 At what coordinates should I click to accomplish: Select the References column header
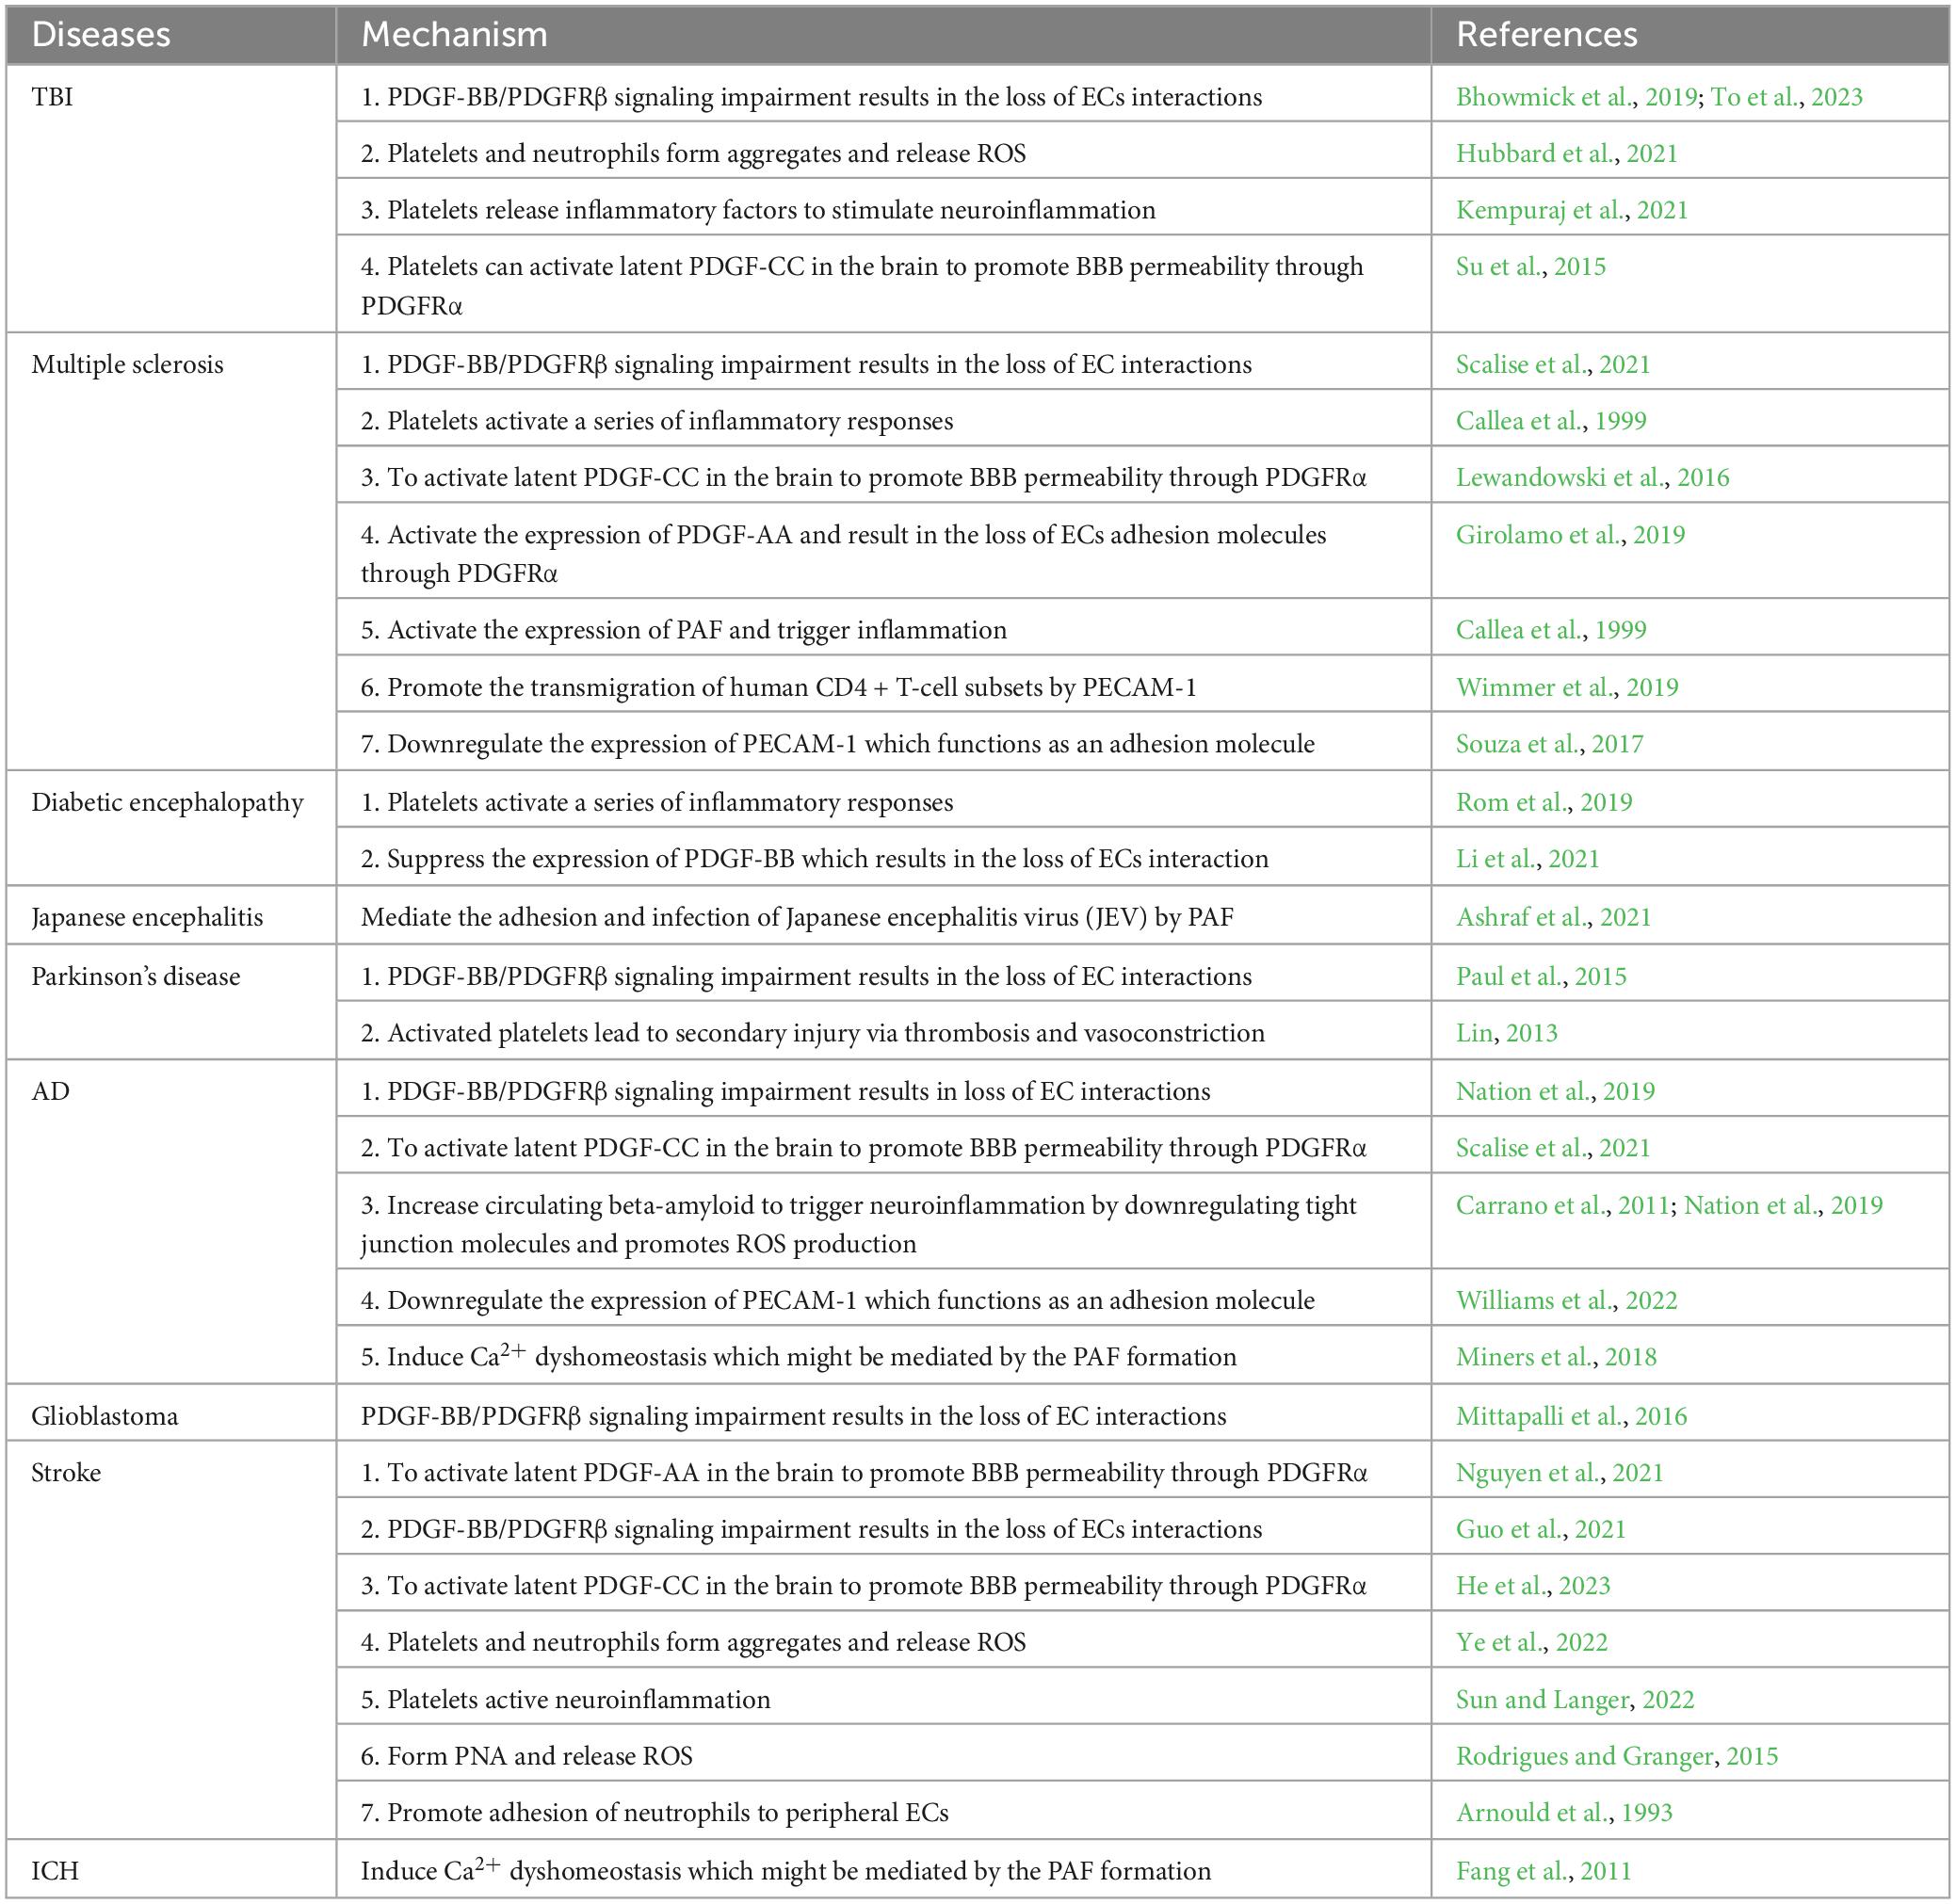(1690, 35)
